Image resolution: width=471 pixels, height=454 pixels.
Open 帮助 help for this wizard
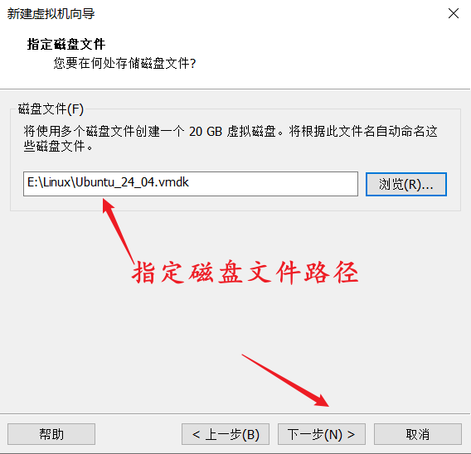(x=51, y=434)
